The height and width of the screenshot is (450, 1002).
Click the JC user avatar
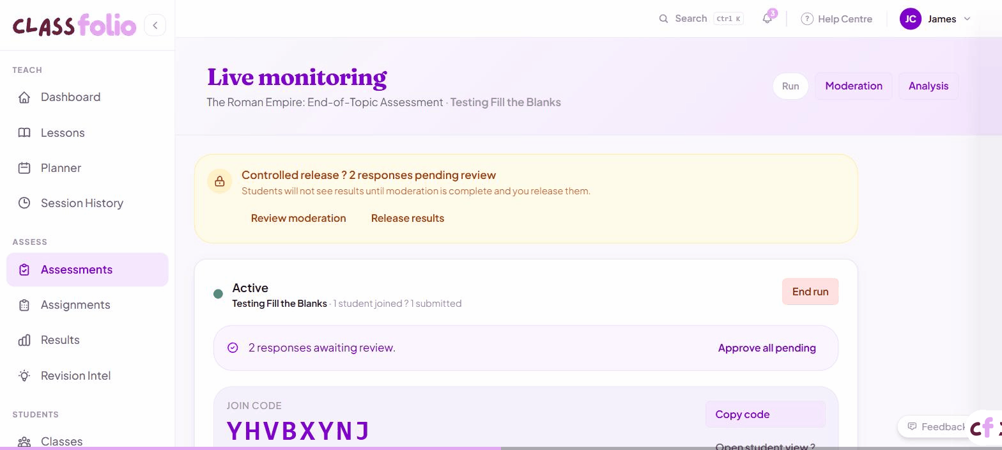coord(911,19)
